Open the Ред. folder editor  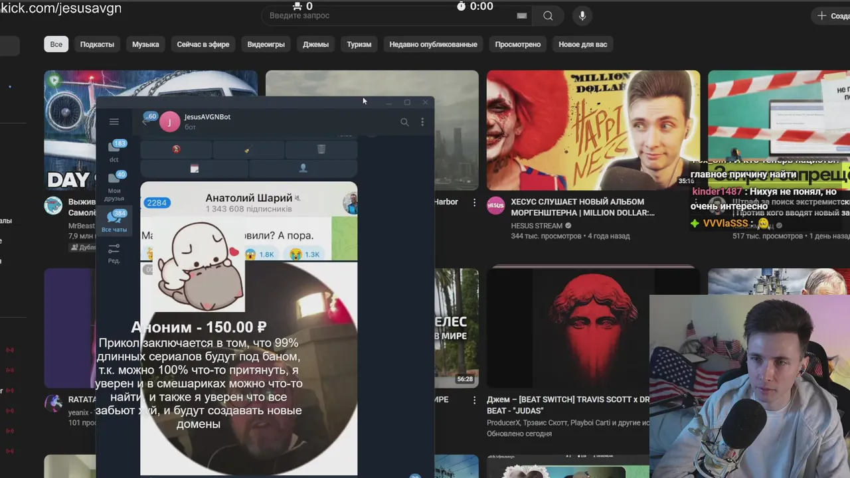tap(114, 253)
